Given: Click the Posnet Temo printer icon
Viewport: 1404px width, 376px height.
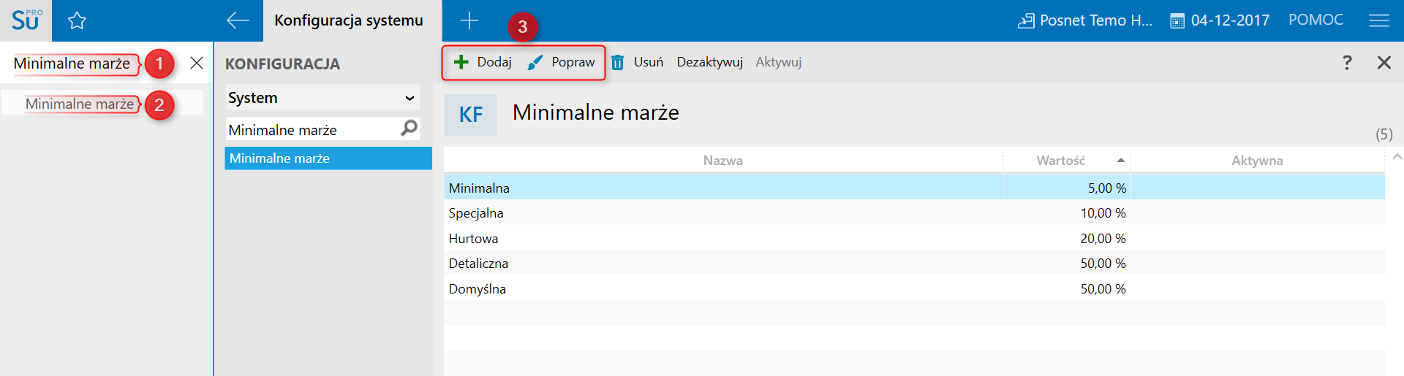Looking at the screenshot, I should (x=1026, y=21).
